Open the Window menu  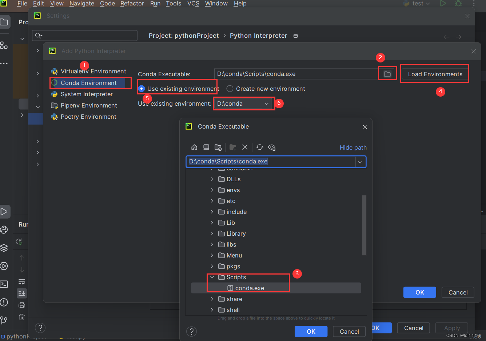[x=216, y=3]
